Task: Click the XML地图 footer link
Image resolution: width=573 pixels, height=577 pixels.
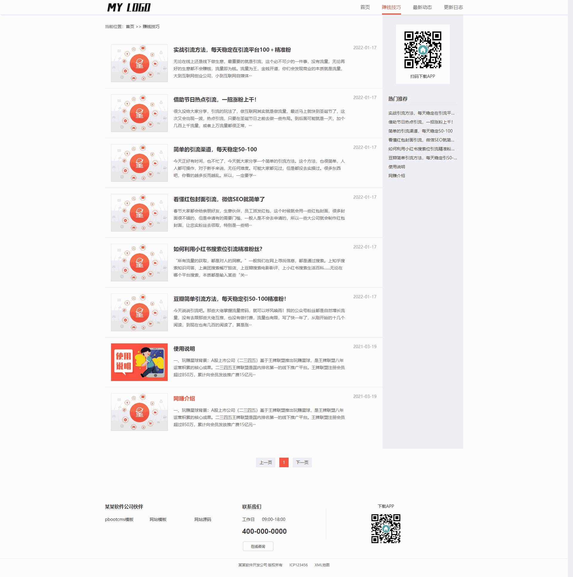Action: (x=322, y=565)
